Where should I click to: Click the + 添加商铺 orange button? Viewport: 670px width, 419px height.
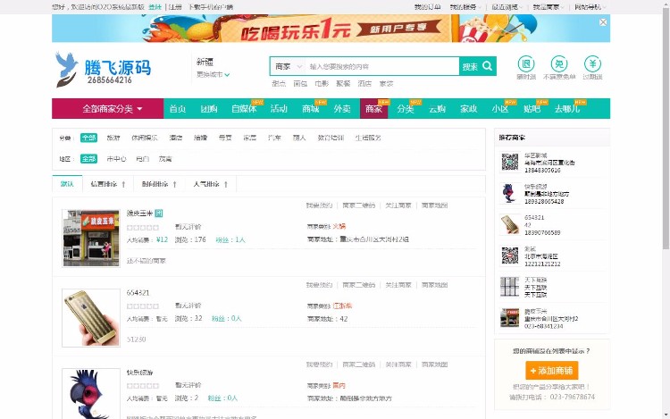(x=552, y=370)
